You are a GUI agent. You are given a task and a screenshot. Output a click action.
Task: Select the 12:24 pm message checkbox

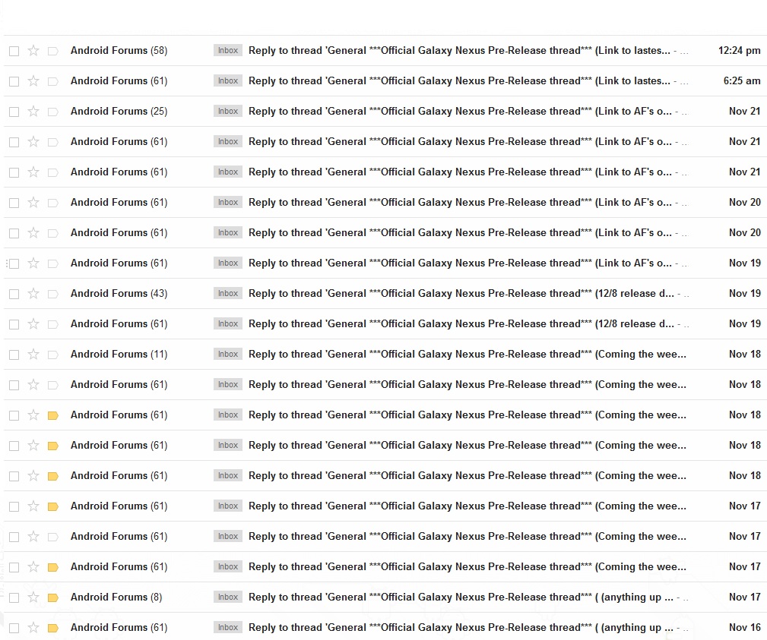click(x=14, y=51)
